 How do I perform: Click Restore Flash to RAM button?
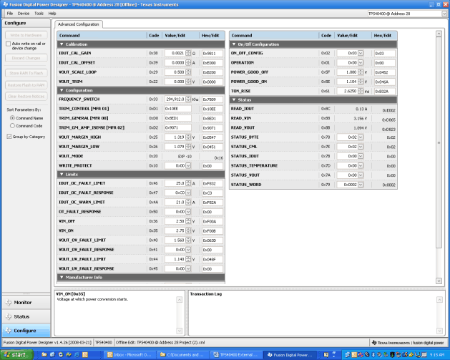(26, 85)
